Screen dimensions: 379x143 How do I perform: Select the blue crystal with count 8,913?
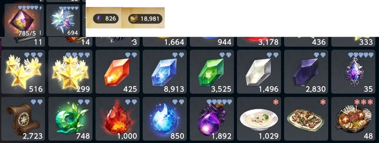[x=164, y=71]
